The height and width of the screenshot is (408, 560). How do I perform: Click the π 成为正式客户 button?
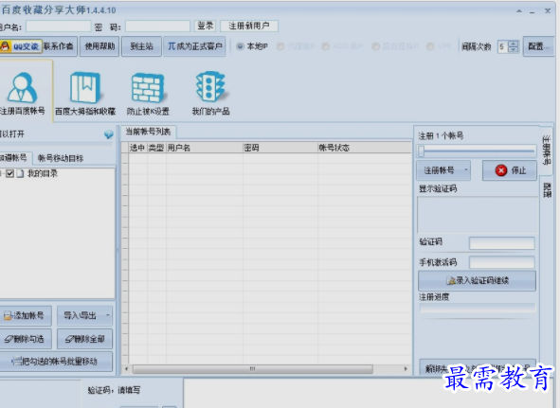[x=194, y=46]
